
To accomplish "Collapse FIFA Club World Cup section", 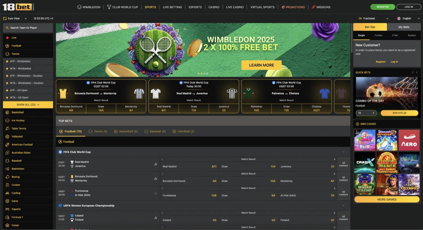I will tap(343, 152).
